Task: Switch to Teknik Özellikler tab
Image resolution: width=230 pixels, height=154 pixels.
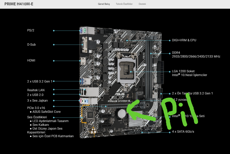Action: click(x=124, y=4)
